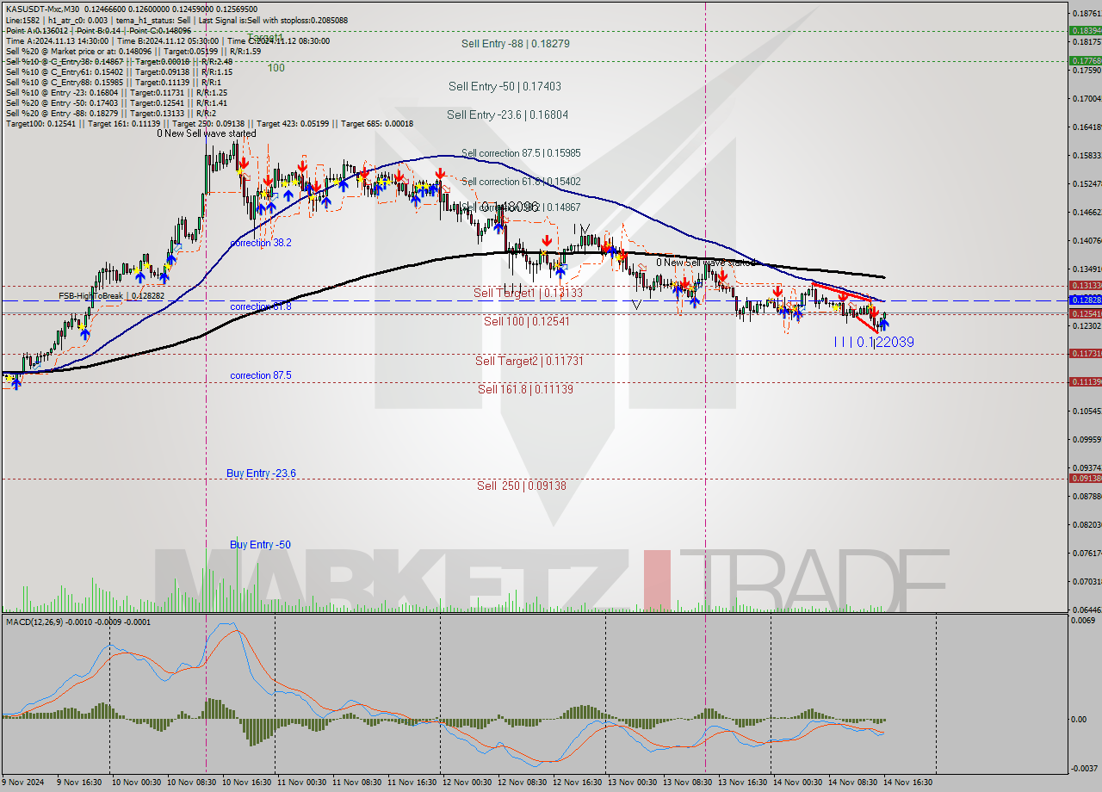Click the green 0.18394 price tag
This screenshot has height=792, width=1102.
[1085, 30]
